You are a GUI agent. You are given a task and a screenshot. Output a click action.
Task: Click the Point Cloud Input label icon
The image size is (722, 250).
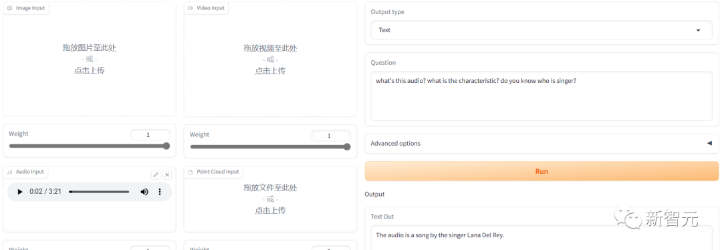click(x=191, y=172)
